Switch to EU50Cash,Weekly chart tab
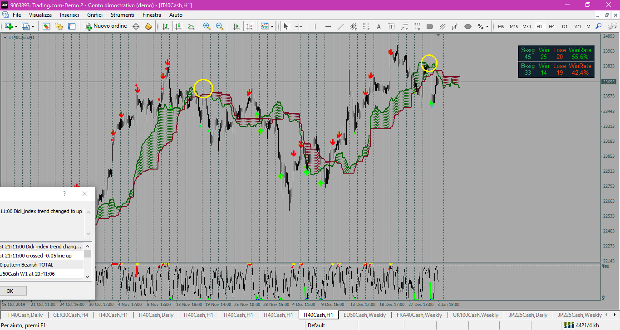This screenshot has height=330, width=620. tap(364, 315)
